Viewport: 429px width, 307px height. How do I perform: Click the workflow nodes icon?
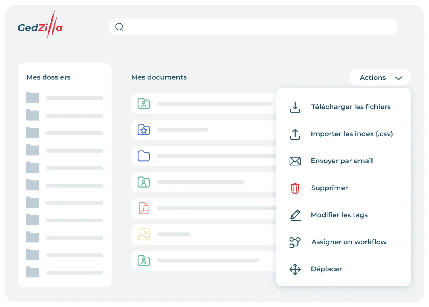pos(295,242)
